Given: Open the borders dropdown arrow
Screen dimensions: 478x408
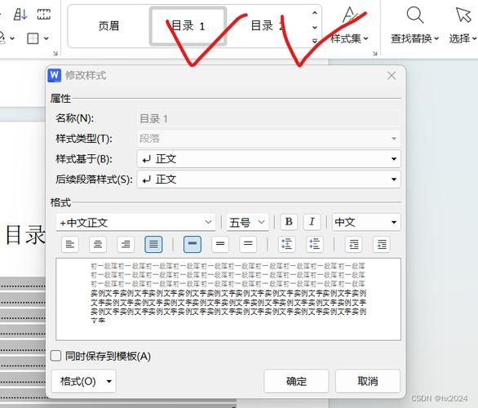Looking at the screenshot, I should pos(46,38).
